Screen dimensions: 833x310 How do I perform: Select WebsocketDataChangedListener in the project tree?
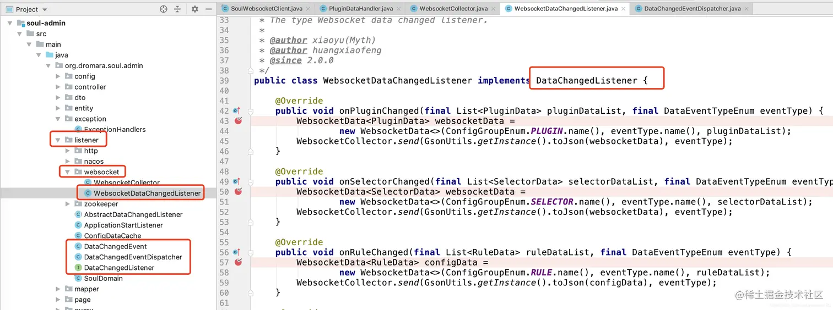click(x=147, y=193)
